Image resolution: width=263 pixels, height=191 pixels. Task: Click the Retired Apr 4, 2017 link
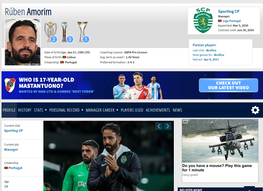[x=211, y=60]
